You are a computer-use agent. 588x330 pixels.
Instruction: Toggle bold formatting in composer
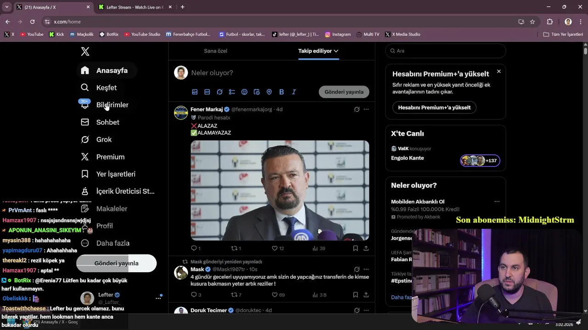282,92
